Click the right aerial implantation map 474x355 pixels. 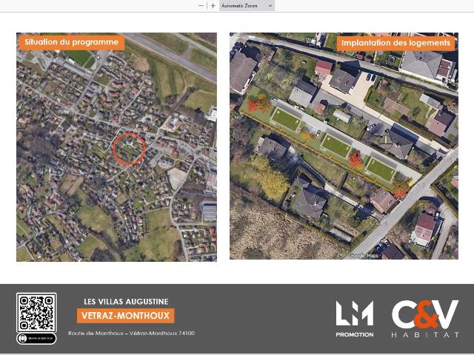(344, 146)
